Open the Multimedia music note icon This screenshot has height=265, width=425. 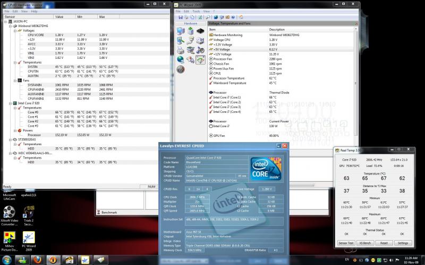200,50
